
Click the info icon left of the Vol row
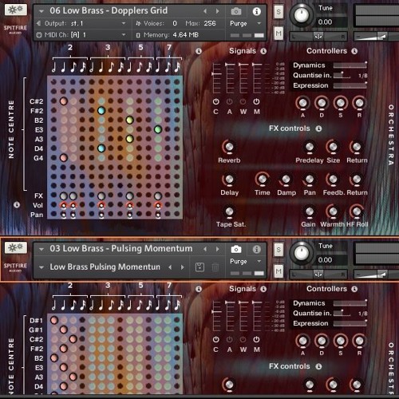click(x=17, y=204)
